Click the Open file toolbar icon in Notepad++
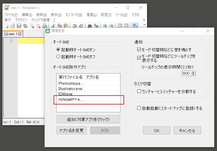The image size is (217, 151). pyautogui.click(x=13, y=26)
